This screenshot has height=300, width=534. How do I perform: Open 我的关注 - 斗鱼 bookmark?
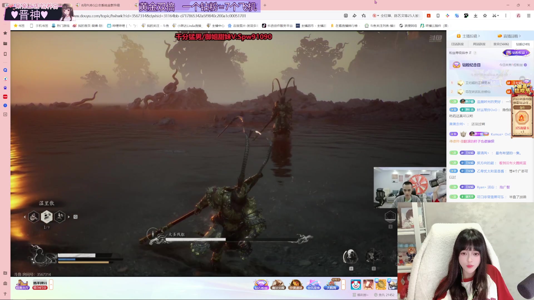point(155,26)
